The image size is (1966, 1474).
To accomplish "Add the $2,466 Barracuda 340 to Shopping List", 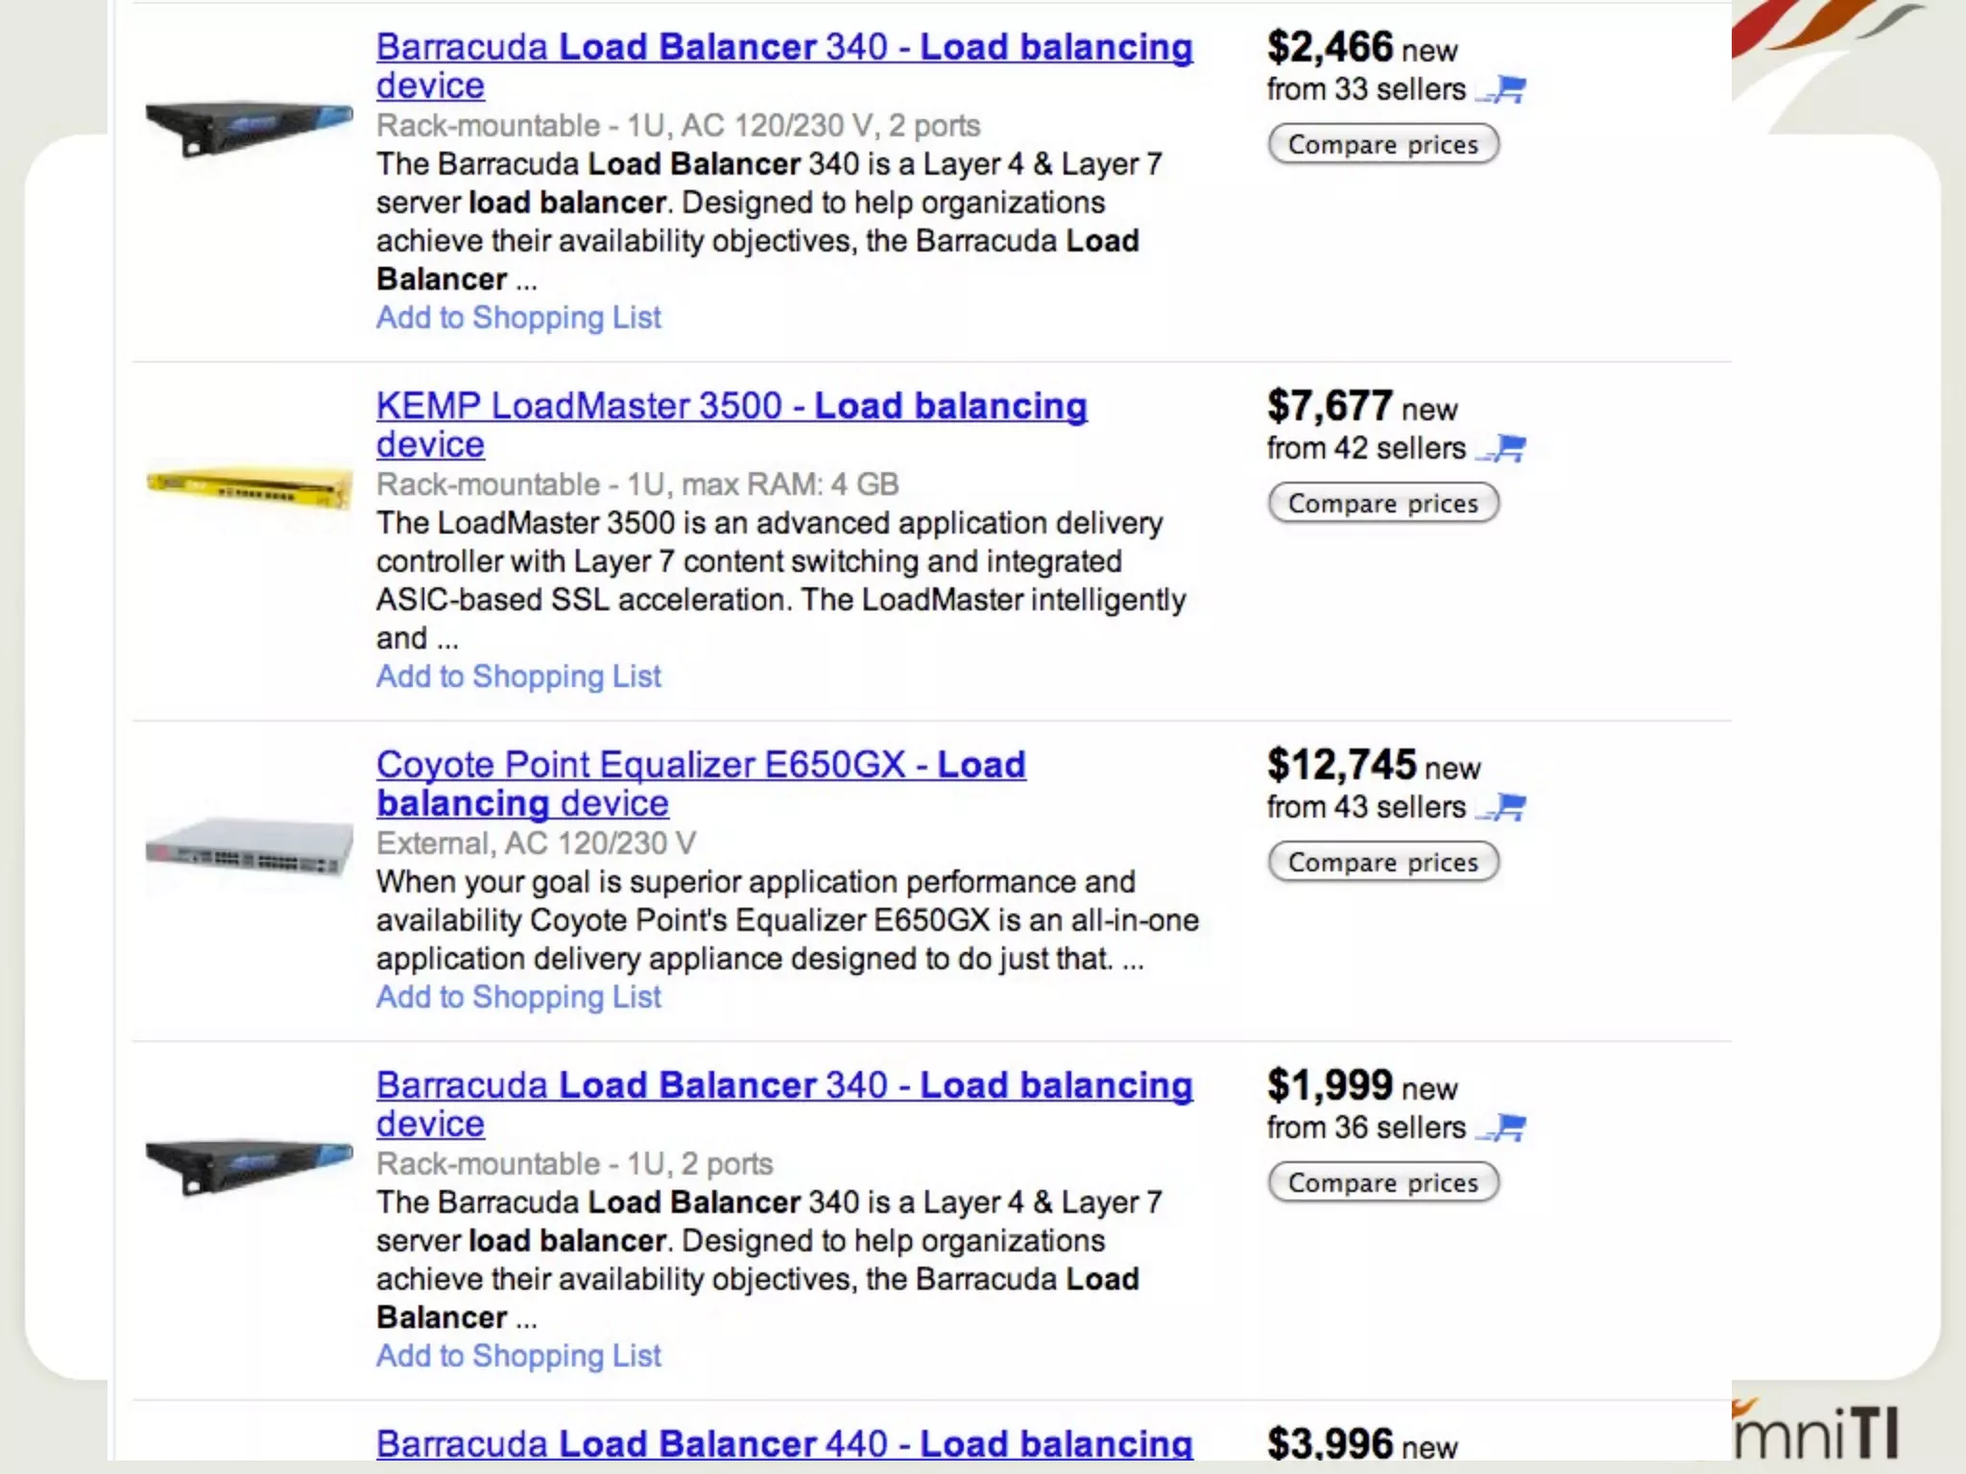I will 518,318.
